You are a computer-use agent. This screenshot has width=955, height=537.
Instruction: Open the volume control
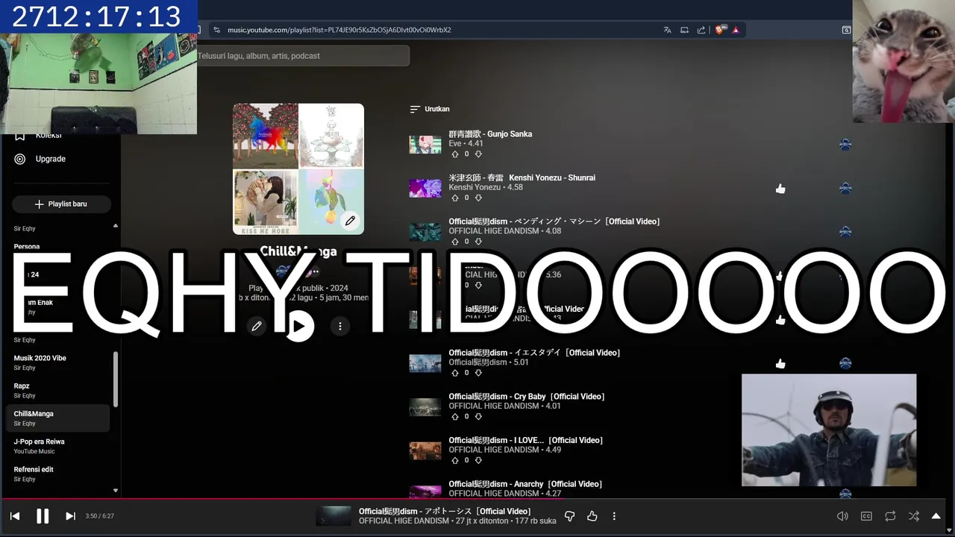(x=842, y=516)
